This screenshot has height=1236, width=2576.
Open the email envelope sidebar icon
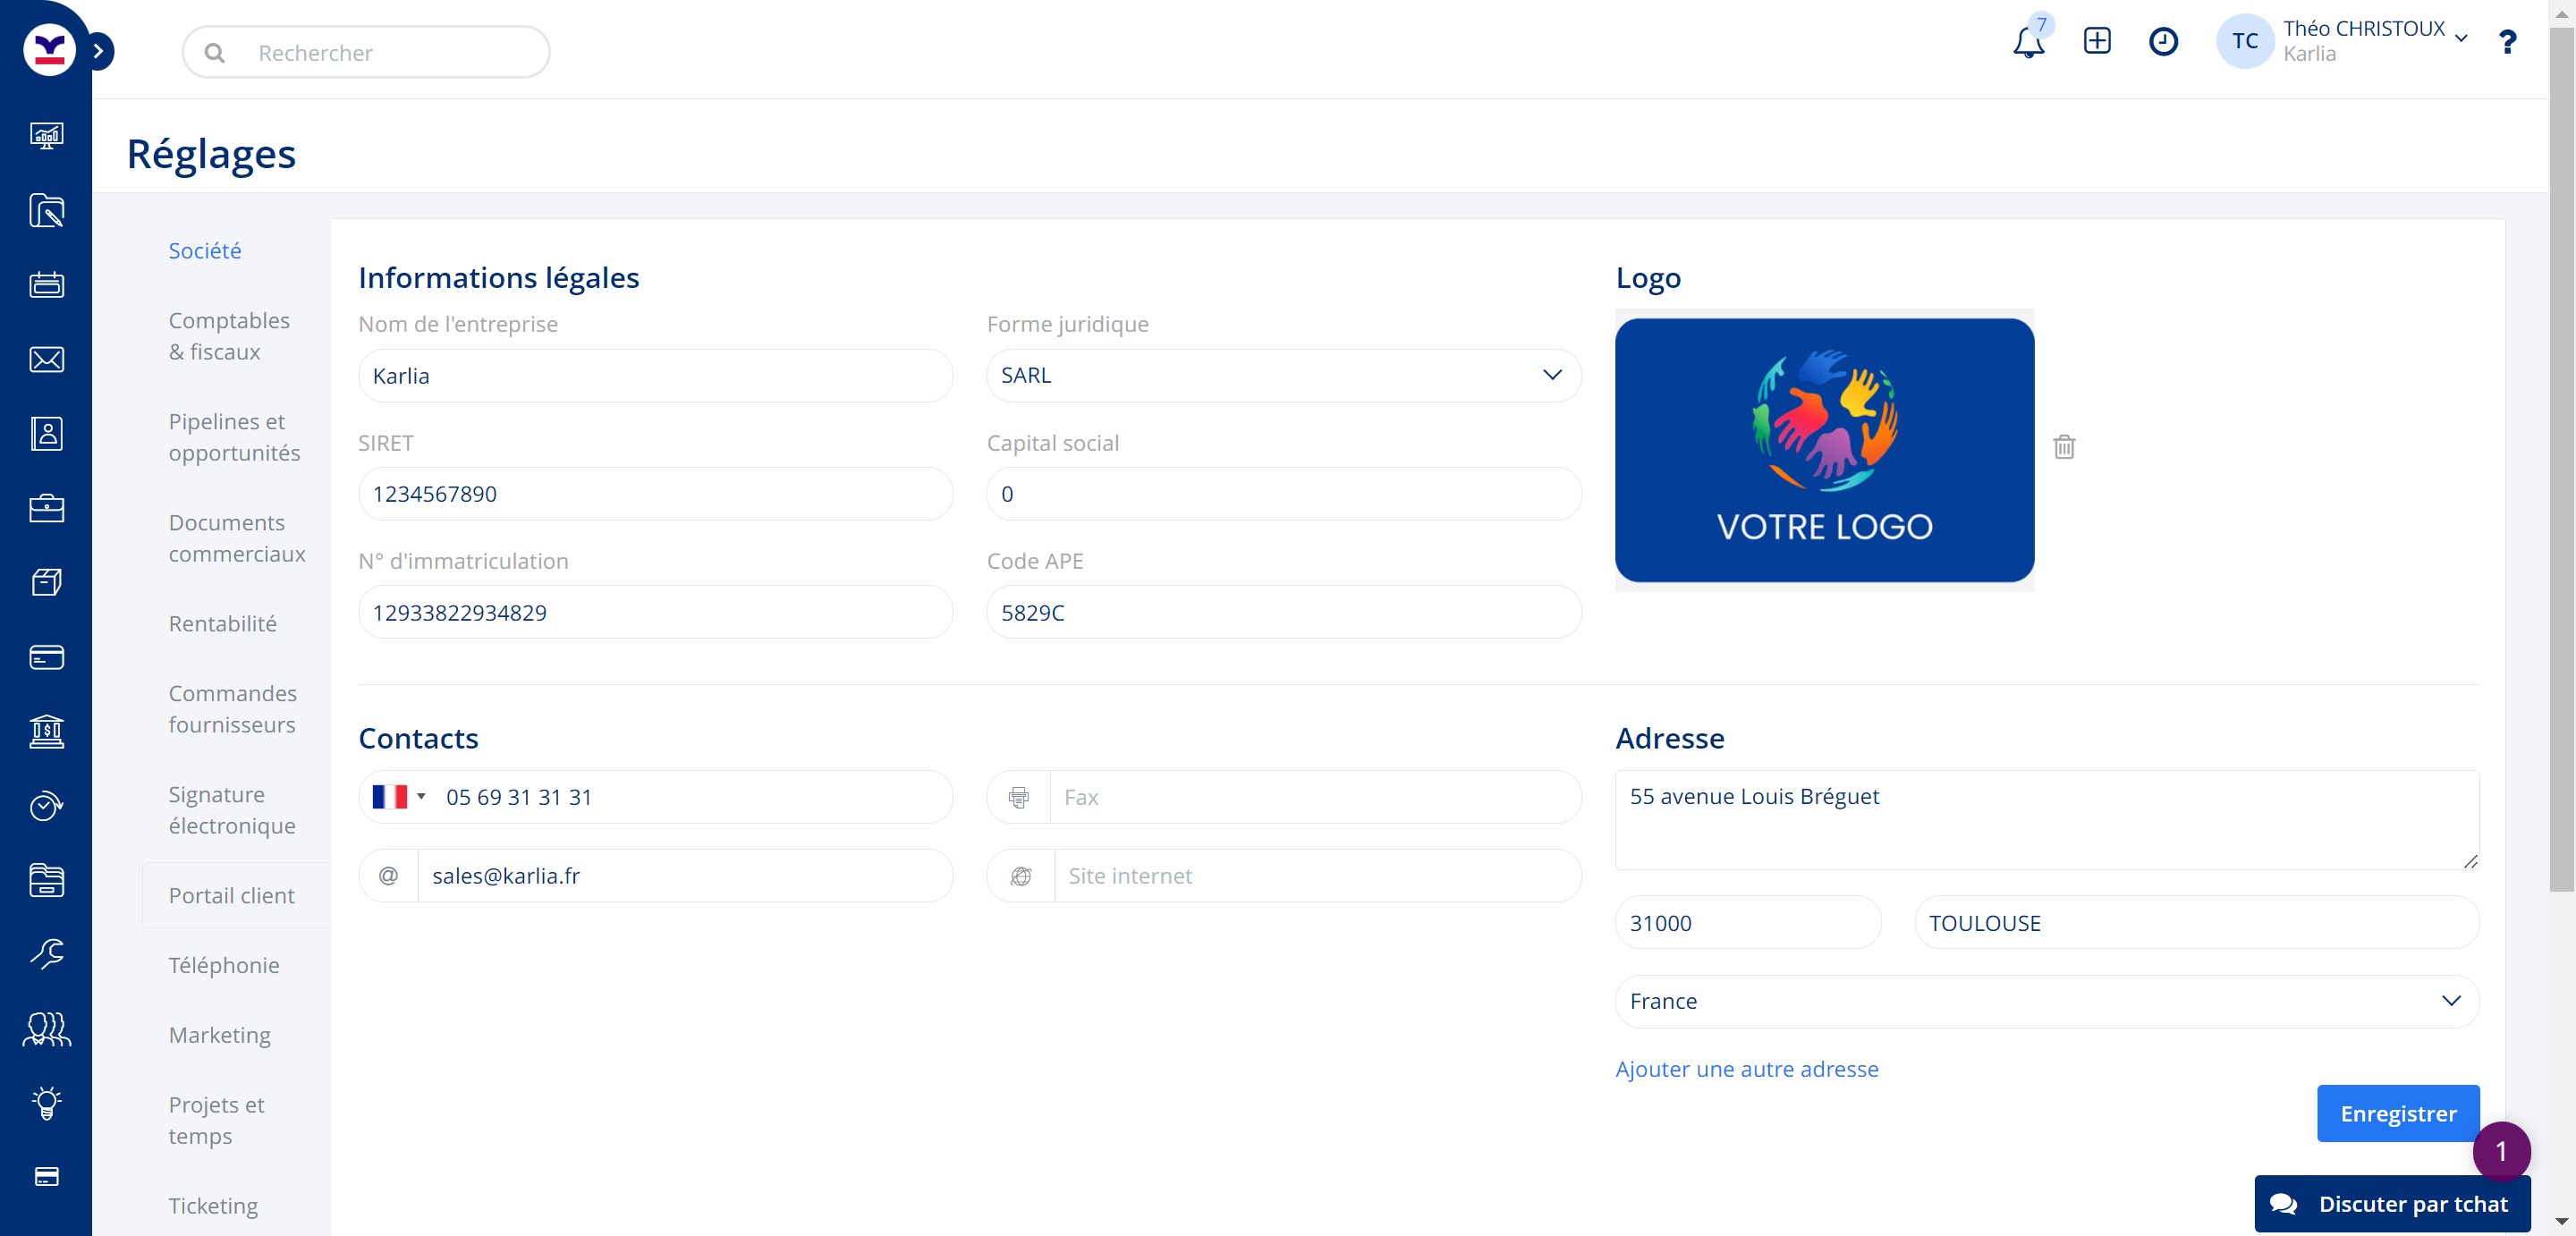click(46, 359)
